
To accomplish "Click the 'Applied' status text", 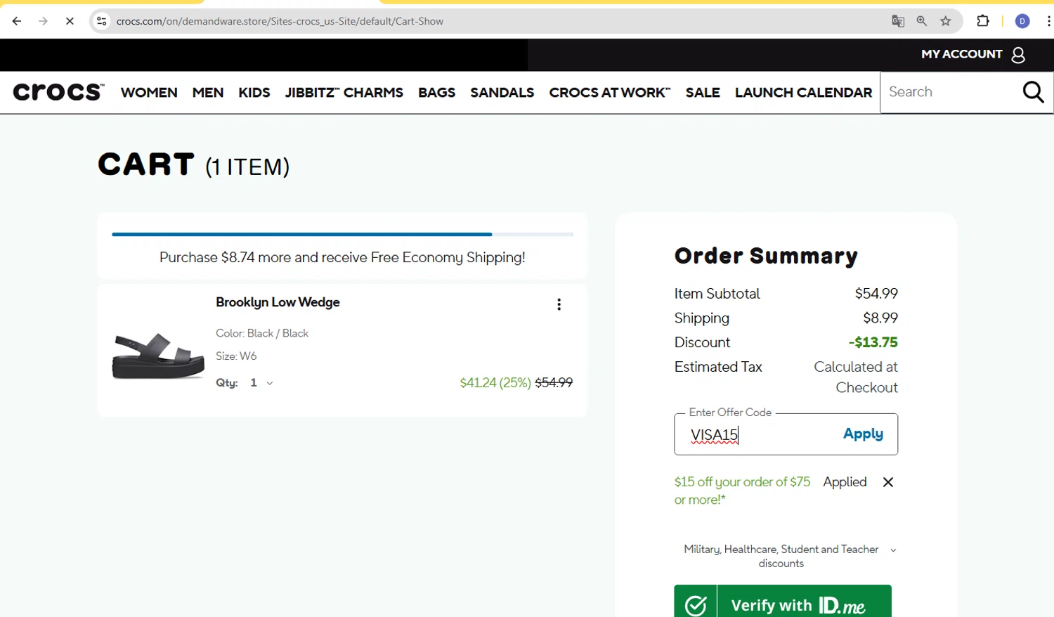I will point(845,482).
